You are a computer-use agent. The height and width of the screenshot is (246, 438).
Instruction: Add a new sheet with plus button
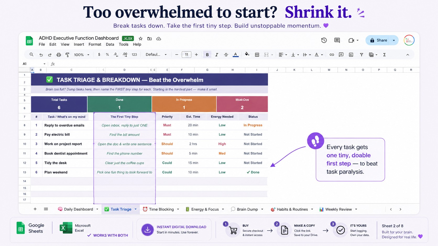pyautogui.click(x=35, y=209)
